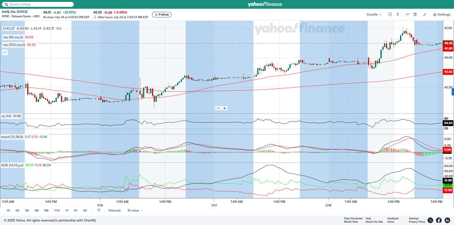Screen dimensions: 454x225
Task: Click the 12.58 ADX value tag
Action: click(448, 190)
